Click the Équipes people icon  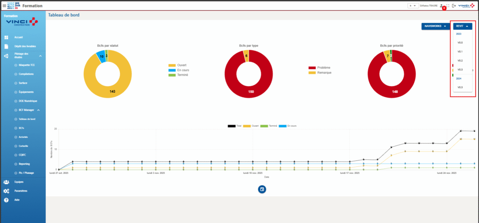[x=7, y=181]
